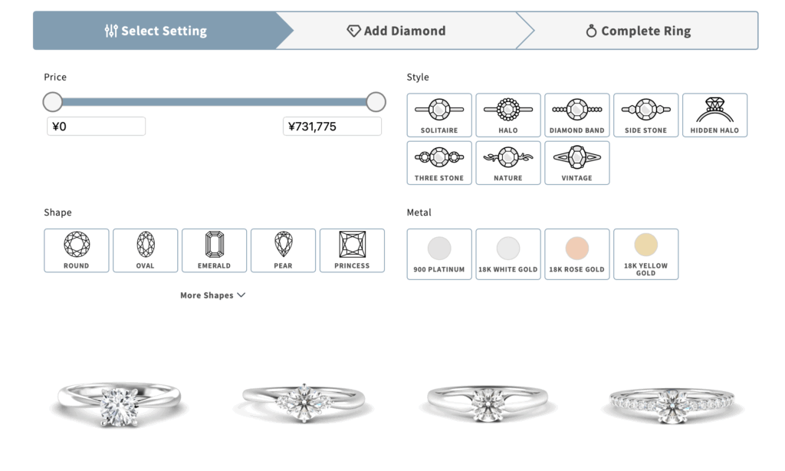This screenshot has width=785, height=471.
Task: Choose 18K Yellow Gold metal swatch
Action: tap(645, 254)
